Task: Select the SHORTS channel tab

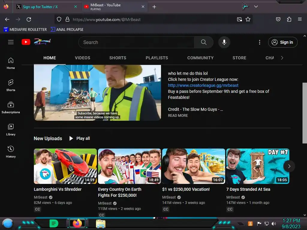Action: [118, 58]
